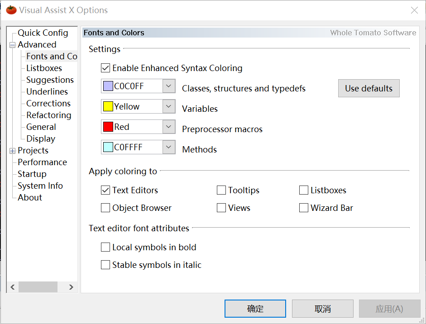Enable Stable symbols in italic
This screenshot has height=324, width=426.
(105, 265)
